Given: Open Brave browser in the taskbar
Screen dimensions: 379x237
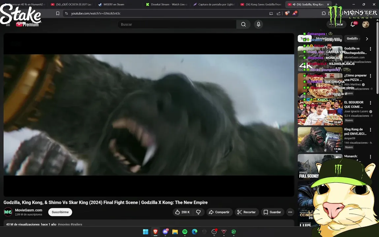Looking at the screenshot, I should click(x=155, y=232).
